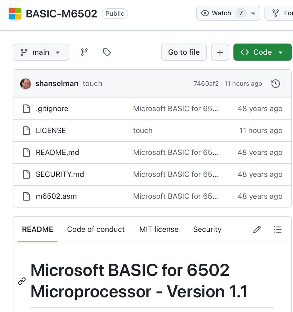This screenshot has width=293, height=312.
Task: Open the commit history clock icon
Action: point(276,84)
